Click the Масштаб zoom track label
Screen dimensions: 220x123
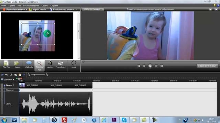point(10,90)
